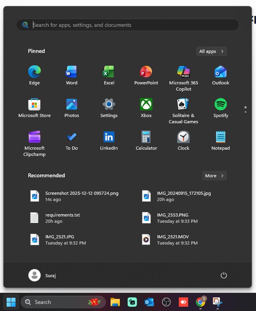Click the power button icon

[x=223, y=275]
